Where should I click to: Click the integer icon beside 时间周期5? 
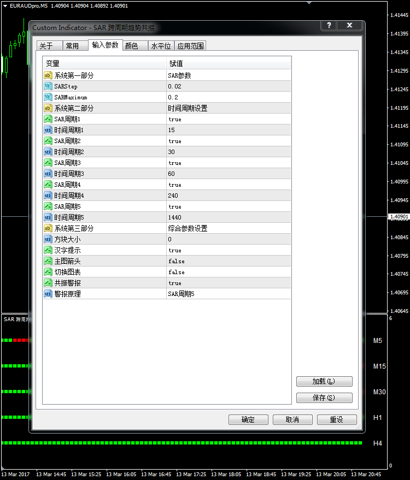(x=48, y=217)
